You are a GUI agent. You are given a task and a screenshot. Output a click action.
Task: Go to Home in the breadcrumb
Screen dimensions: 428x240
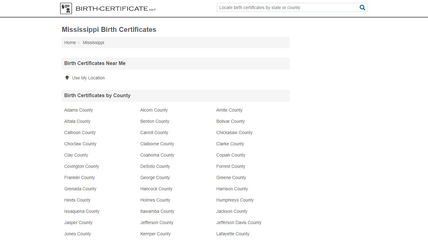coord(70,42)
